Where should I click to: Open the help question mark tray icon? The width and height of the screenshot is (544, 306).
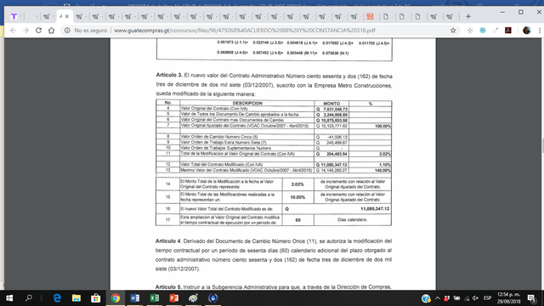[x=426, y=298]
